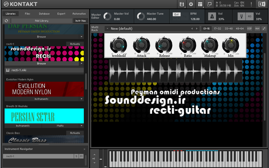Show rack page 49-64
Screen dimensions: 269x168
(x=240, y=28)
